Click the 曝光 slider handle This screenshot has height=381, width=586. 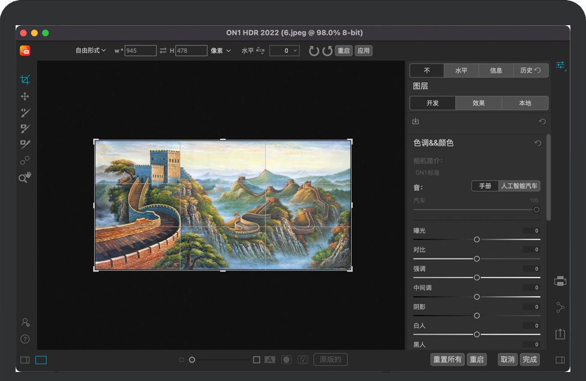pos(477,239)
